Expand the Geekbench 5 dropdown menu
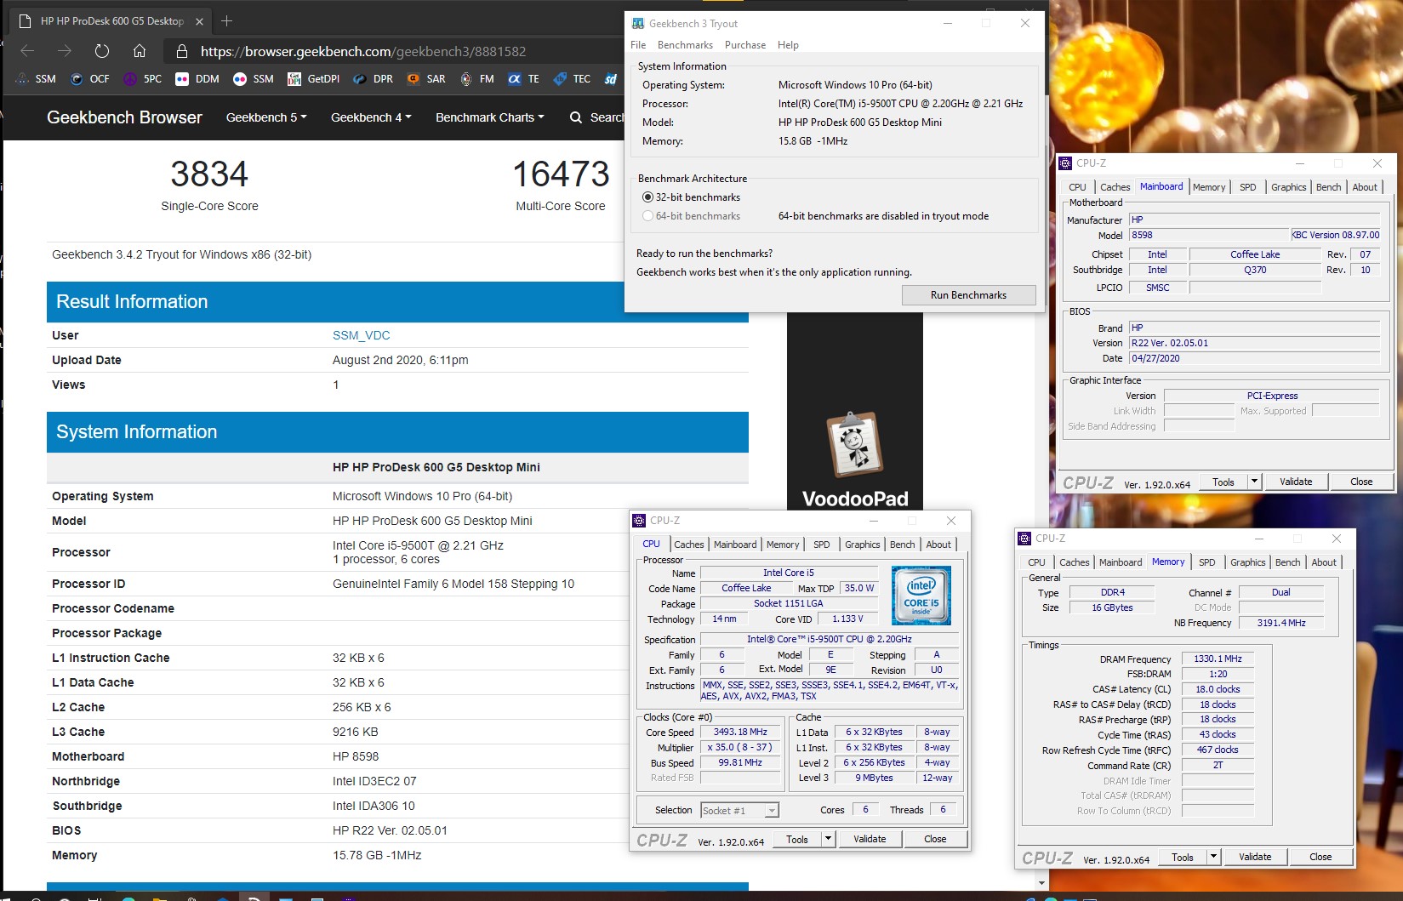This screenshot has height=901, width=1403. pyautogui.click(x=266, y=117)
